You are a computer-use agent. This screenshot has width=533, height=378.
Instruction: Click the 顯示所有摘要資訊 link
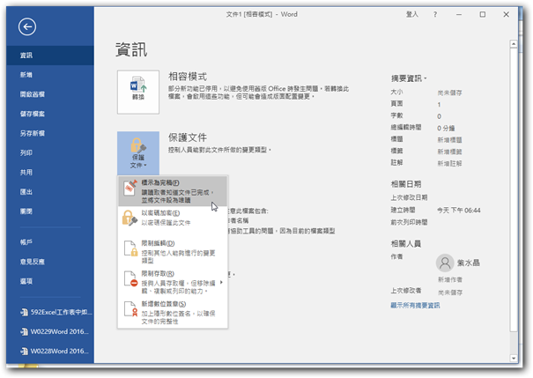coord(415,305)
